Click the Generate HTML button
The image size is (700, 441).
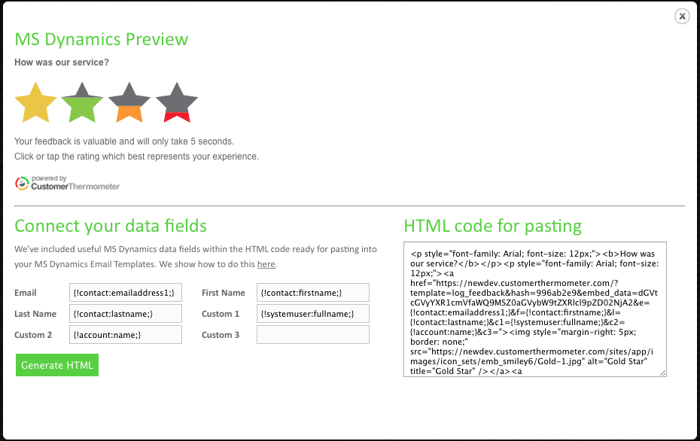(x=57, y=365)
